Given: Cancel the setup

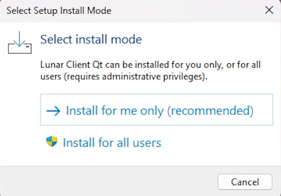Looking at the screenshot, I should point(245,182).
